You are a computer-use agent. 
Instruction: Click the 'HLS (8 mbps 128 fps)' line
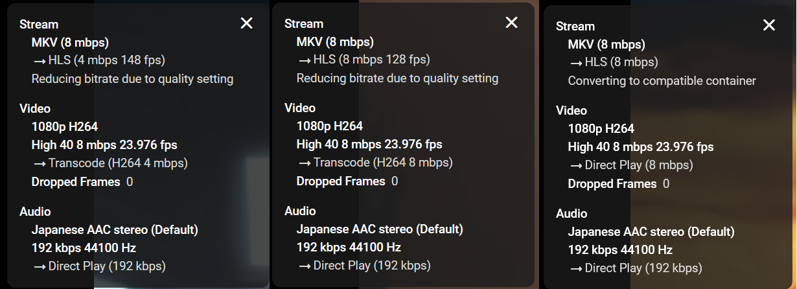364,60
